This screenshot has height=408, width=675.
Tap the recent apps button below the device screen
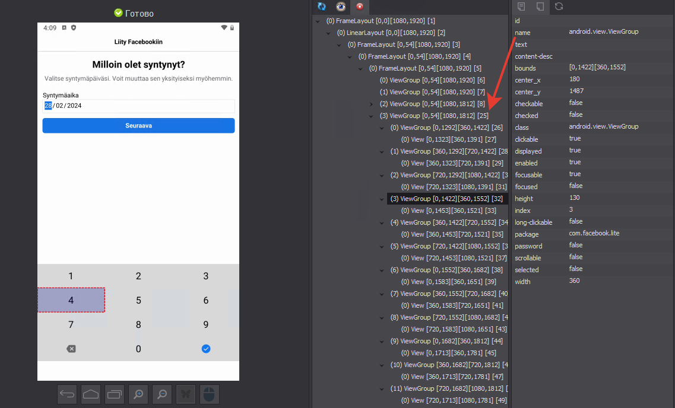point(115,394)
